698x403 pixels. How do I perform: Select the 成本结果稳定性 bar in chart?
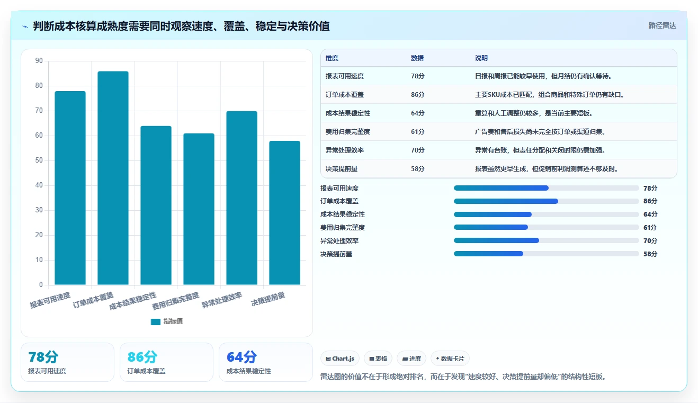tap(156, 205)
